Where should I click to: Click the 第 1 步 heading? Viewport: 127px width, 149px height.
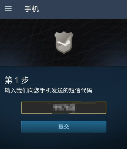pyautogui.click(x=17, y=80)
